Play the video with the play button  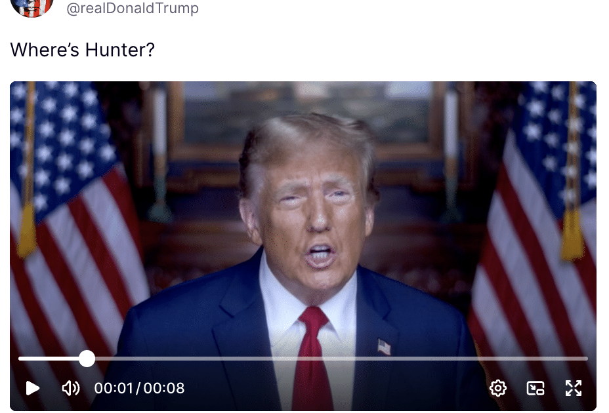pos(33,388)
